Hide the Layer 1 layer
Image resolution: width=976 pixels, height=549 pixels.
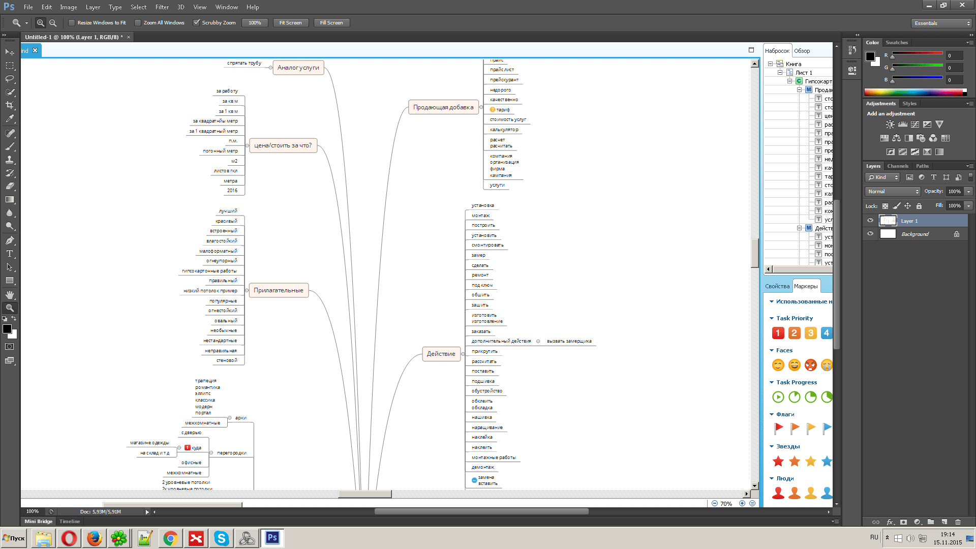click(x=870, y=221)
